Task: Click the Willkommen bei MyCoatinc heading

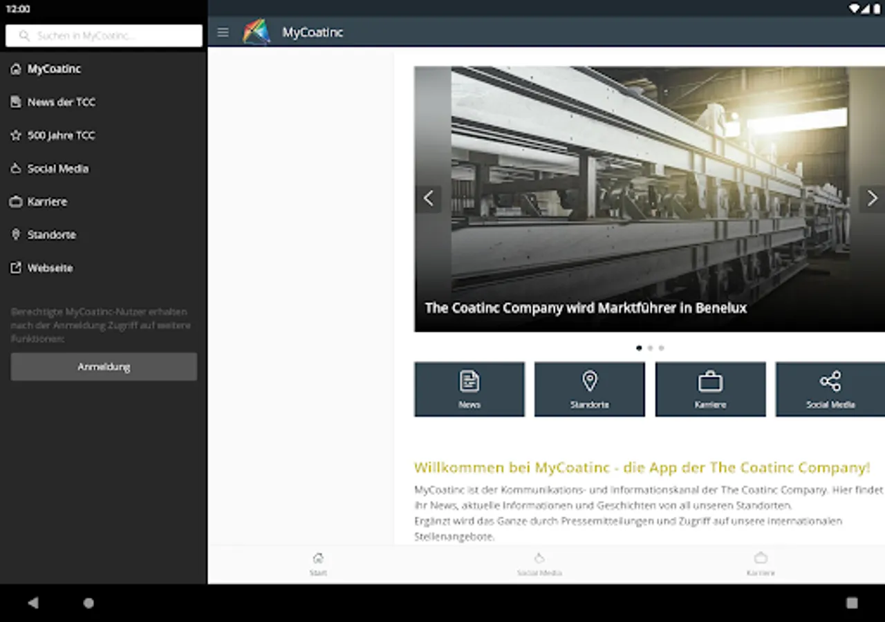Action: click(x=642, y=468)
